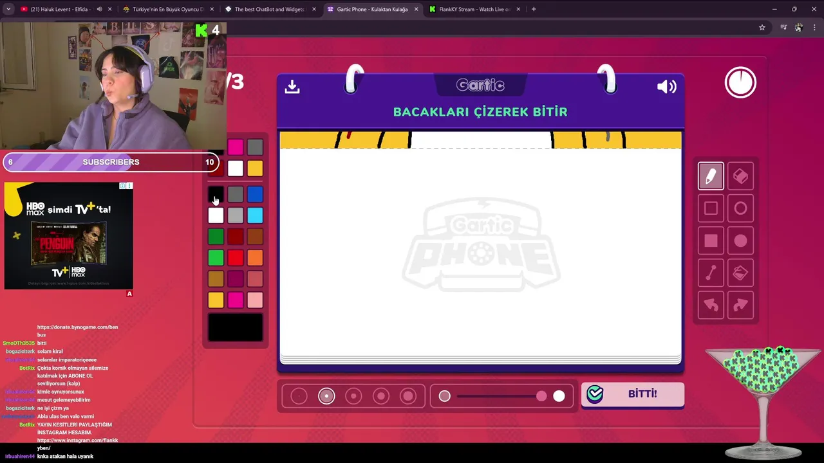
Task: Mute the audio icon on the Haluk Levent tab
Action: click(99, 9)
